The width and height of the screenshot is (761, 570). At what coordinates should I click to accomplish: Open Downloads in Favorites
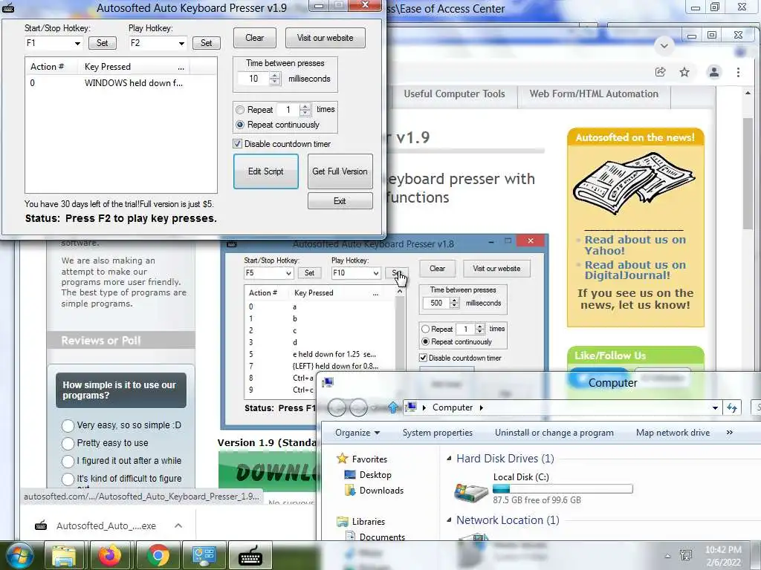point(381,491)
